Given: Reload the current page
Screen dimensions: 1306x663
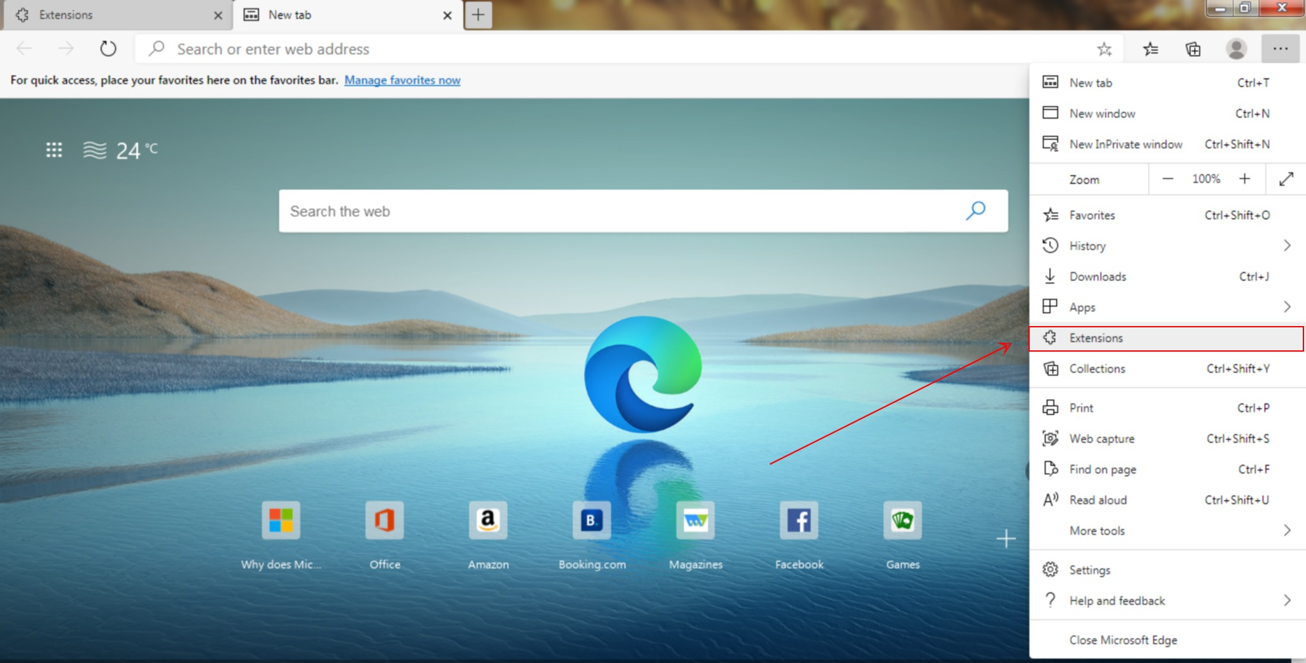Looking at the screenshot, I should [x=107, y=49].
